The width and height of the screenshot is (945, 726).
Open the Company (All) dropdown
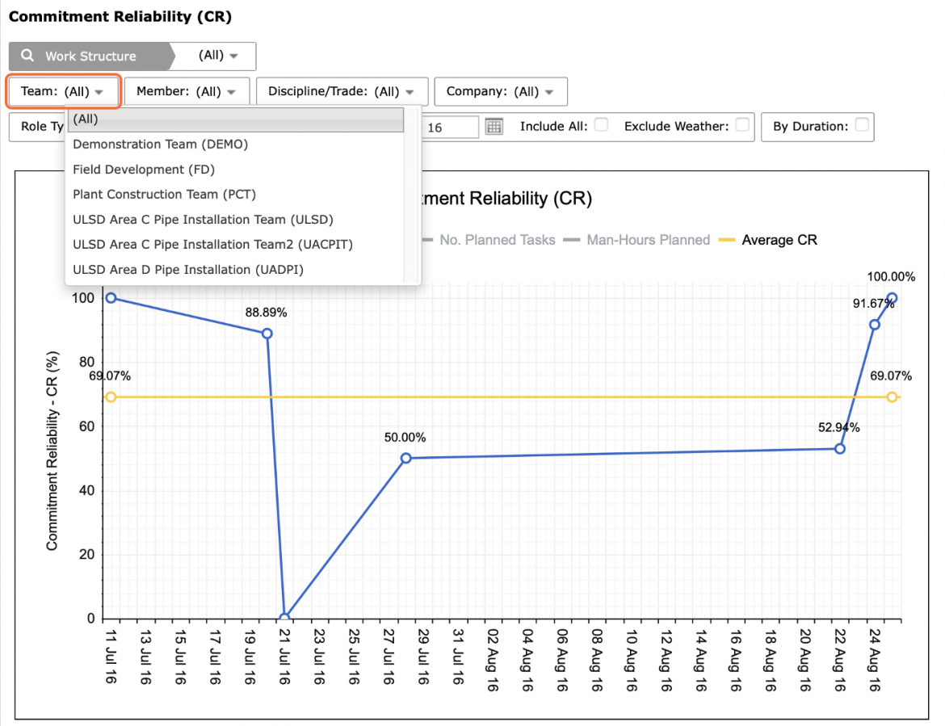pos(500,91)
